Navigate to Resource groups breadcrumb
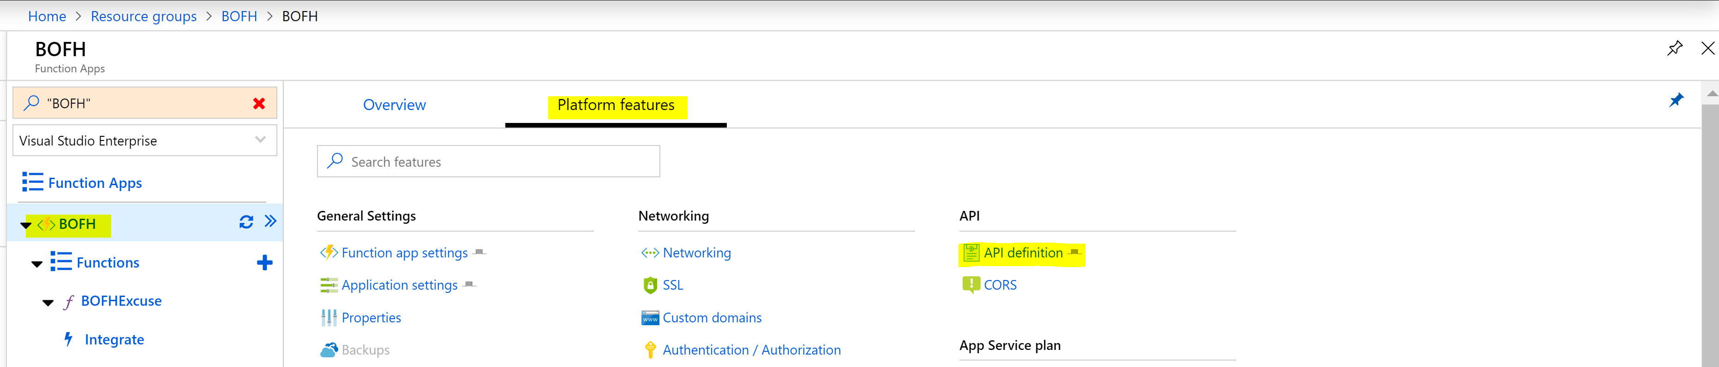Screen dimensions: 1719x367 click(x=144, y=16)
